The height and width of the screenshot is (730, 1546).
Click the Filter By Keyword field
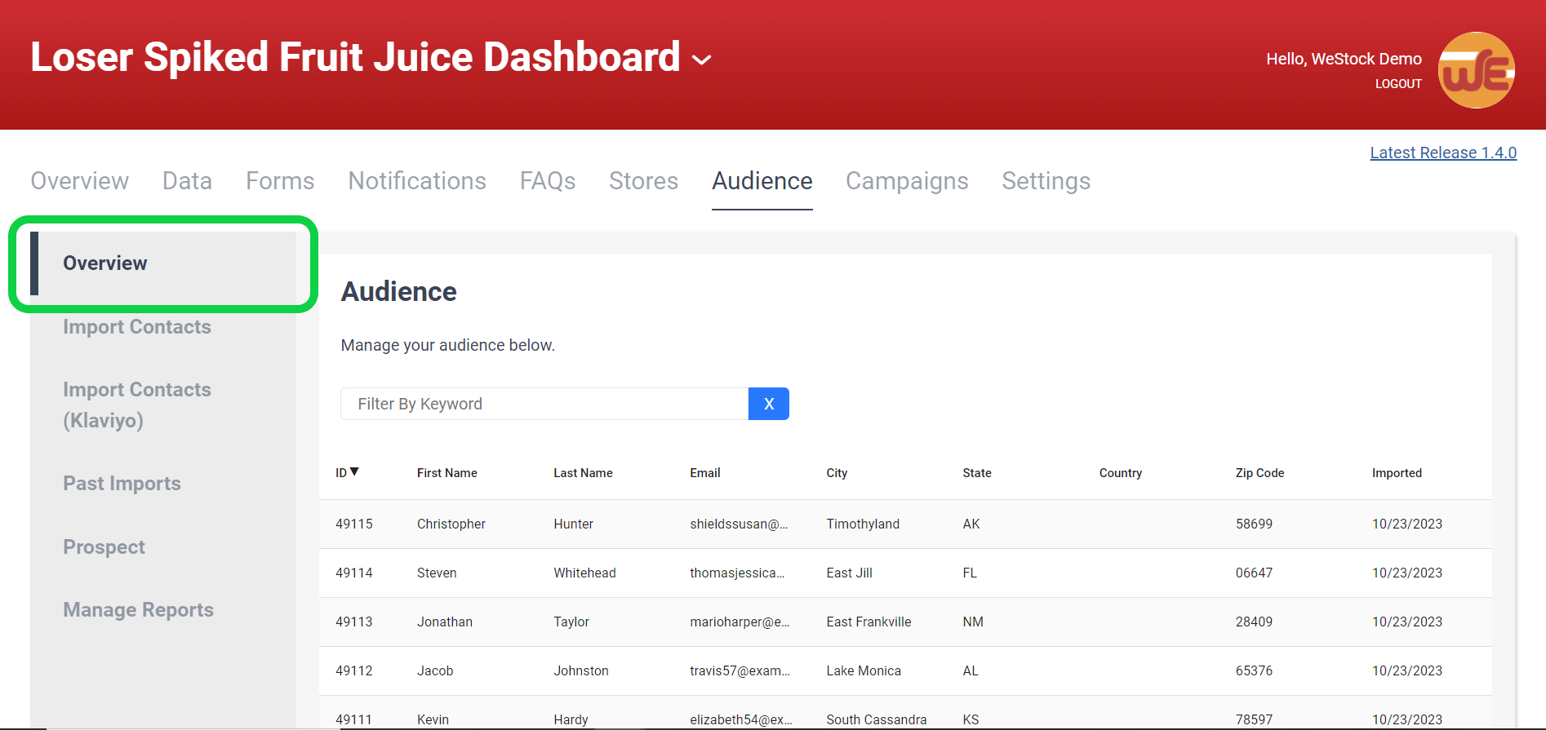tap(544, 404)
